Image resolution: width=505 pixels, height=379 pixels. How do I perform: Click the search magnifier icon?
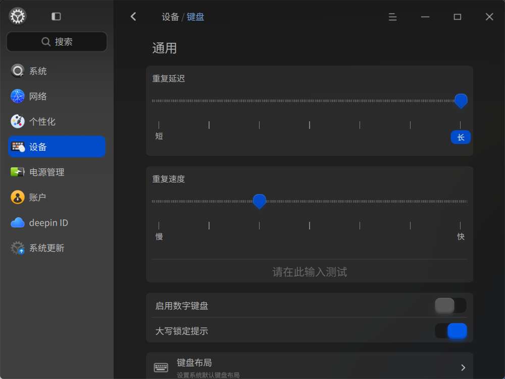coord(46,41)
